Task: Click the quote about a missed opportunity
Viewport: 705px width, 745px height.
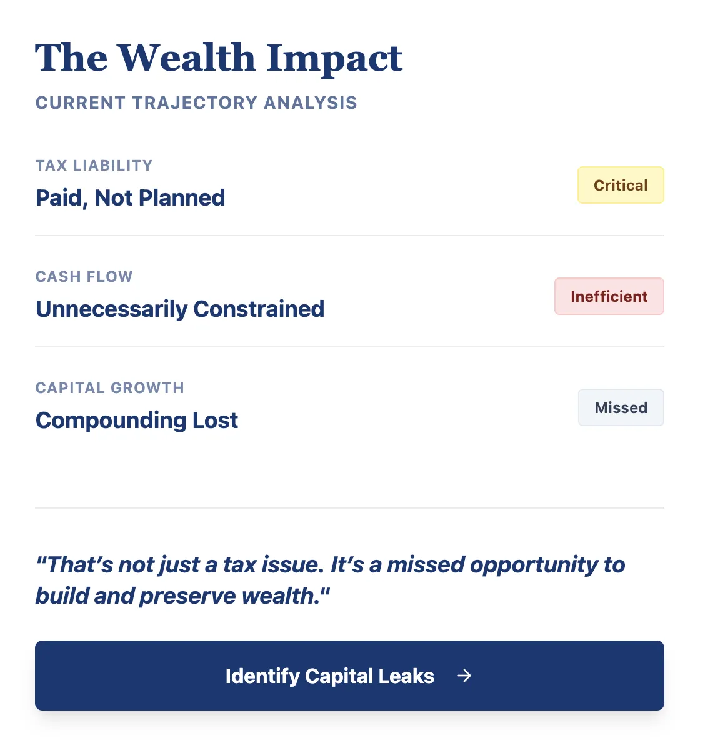Action: pyautogui.click(x=330, y=580)
